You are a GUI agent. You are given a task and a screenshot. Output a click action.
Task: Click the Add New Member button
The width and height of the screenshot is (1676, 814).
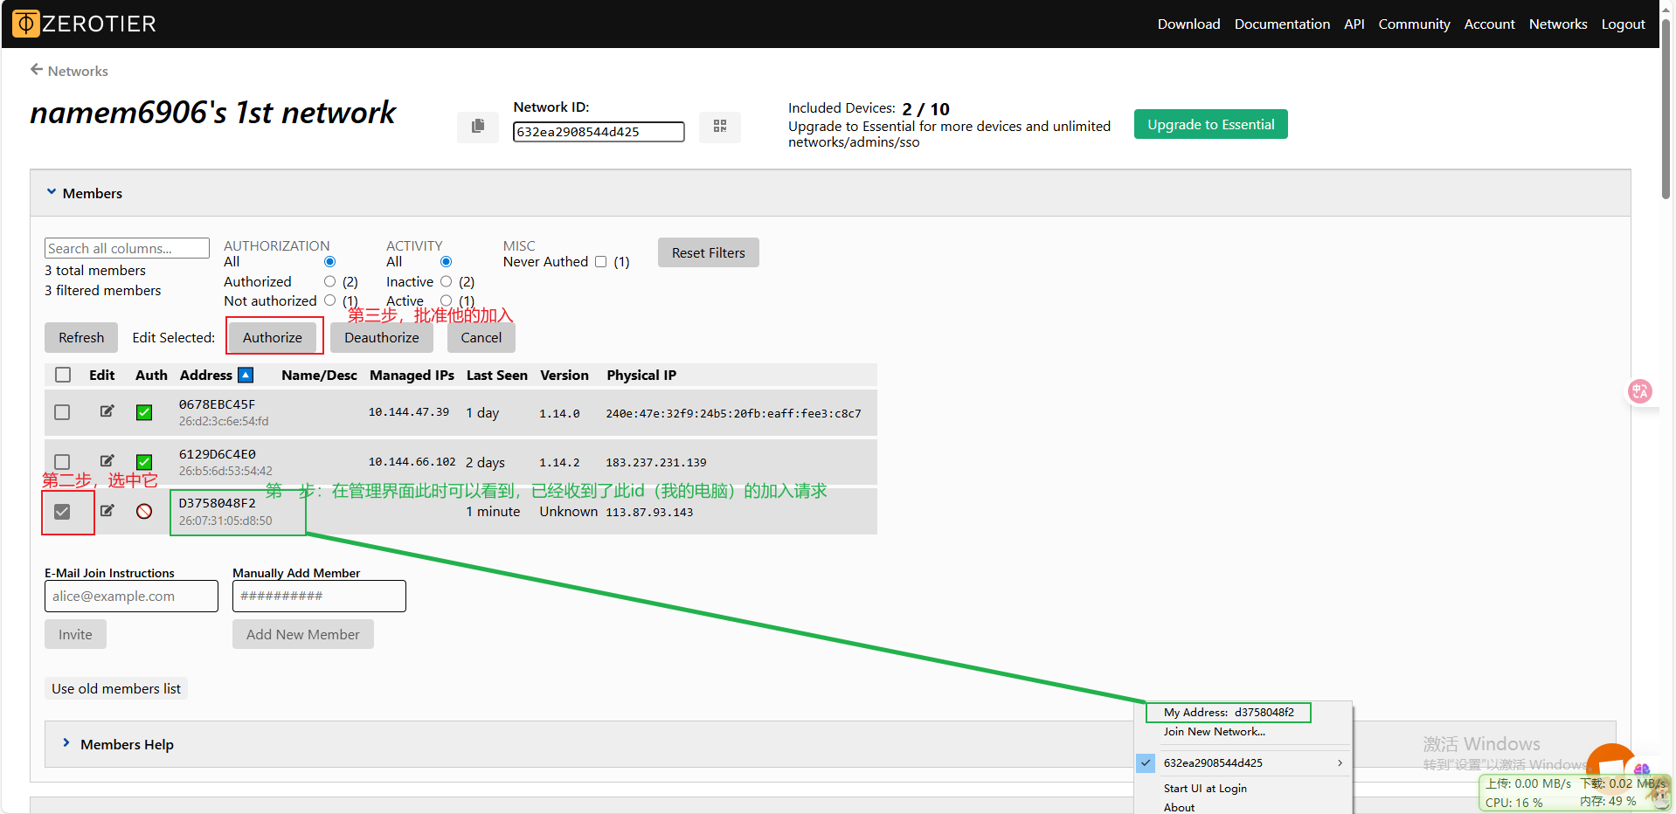303,634
